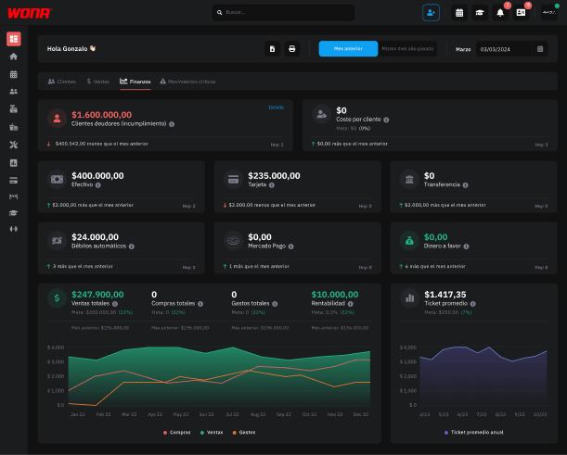Click info icon next to Efectivo
This screenshot has height=455, width=567.
98,185
